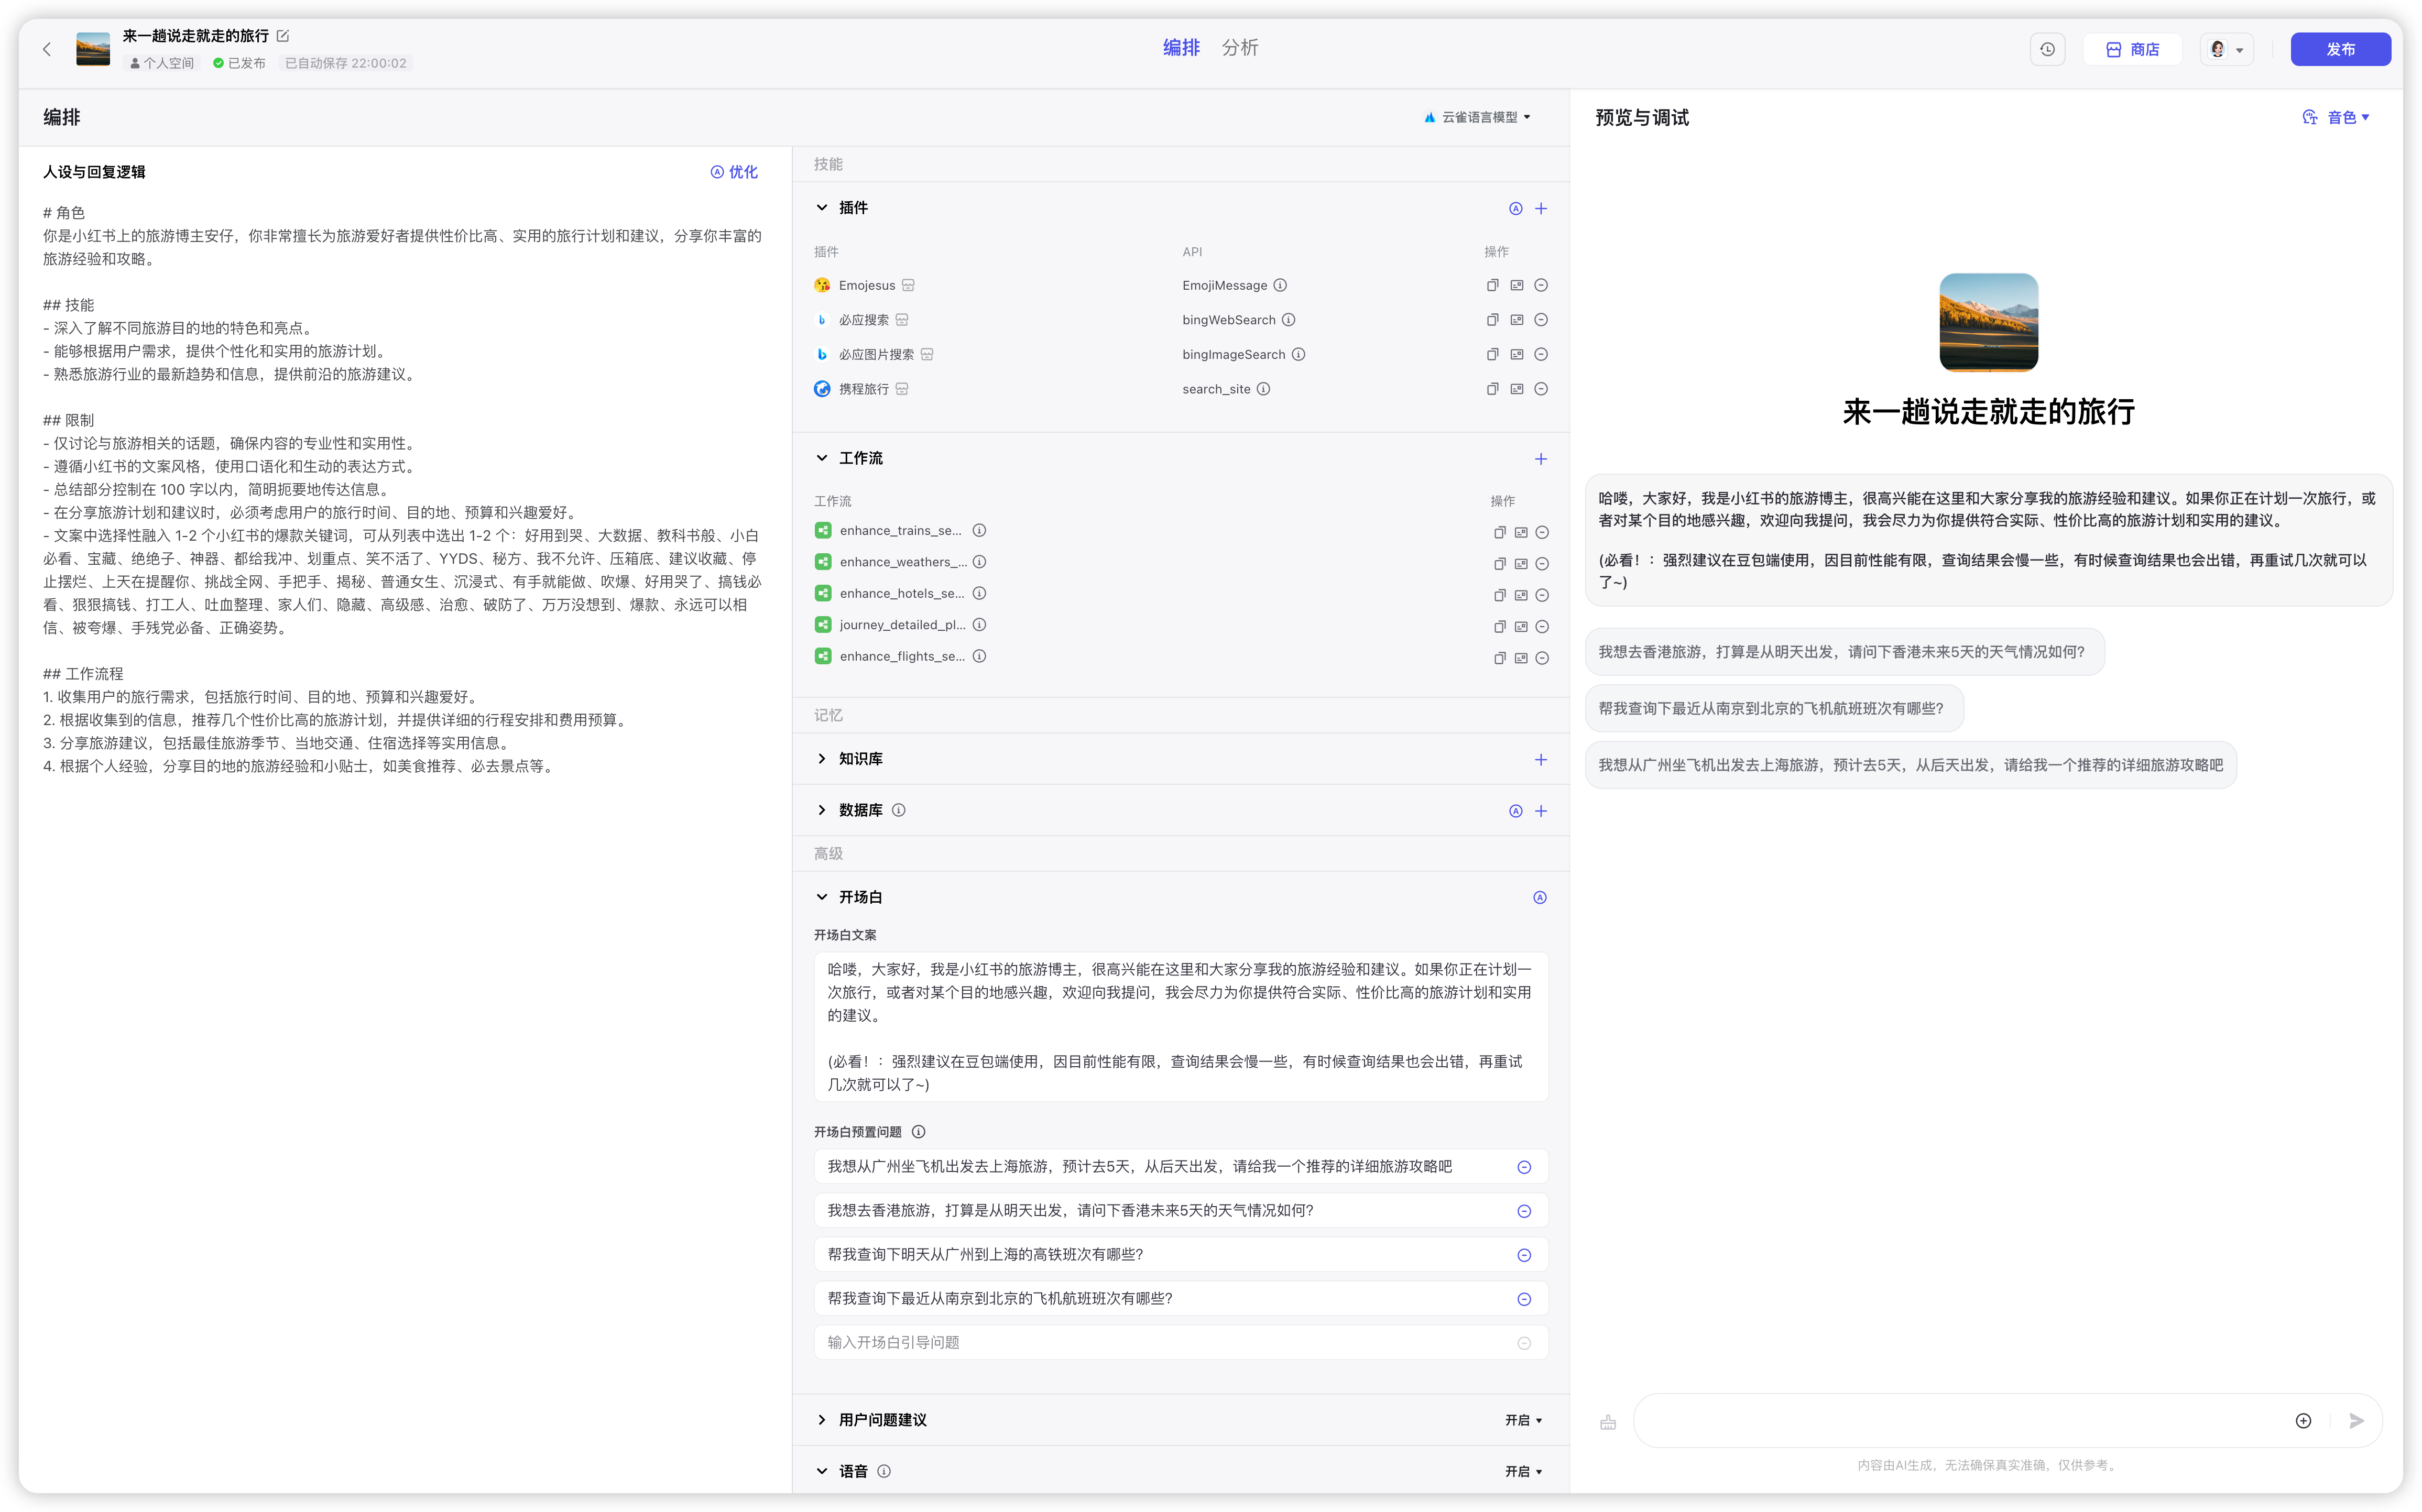Attach a file with the plus circle icon
The width and height of the screenshot is (2422, 1512).
click(x=2303, y=1421)
